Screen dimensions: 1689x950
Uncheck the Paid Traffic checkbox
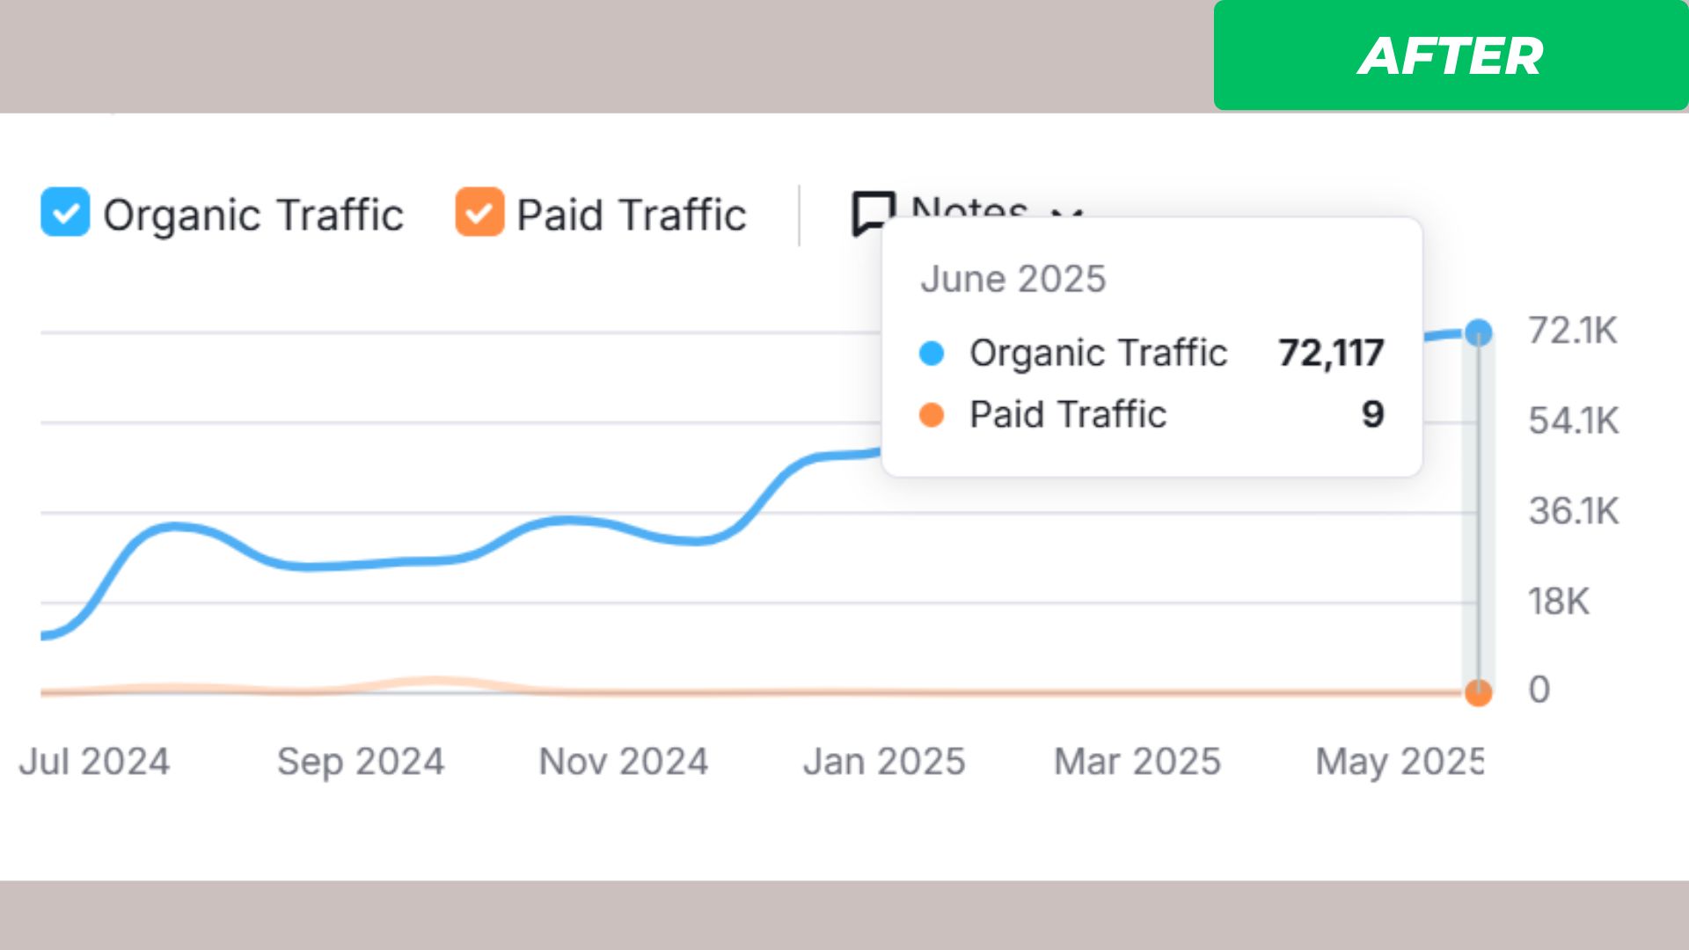(x=479, y=212)
